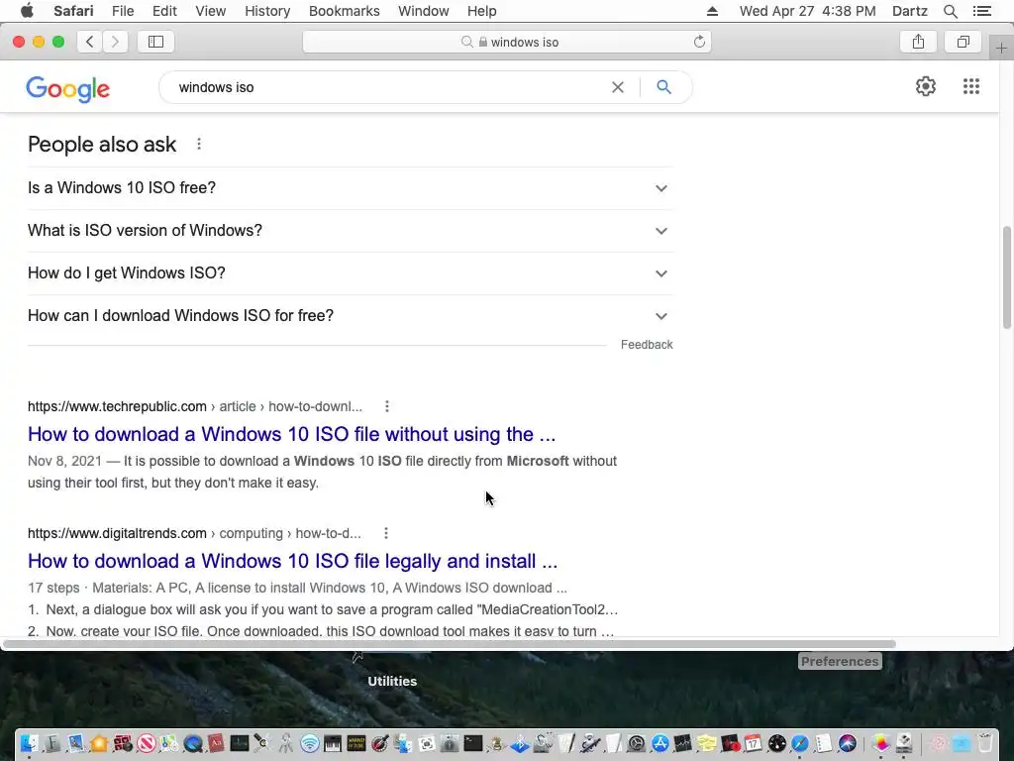Open System Preferences from the Dock

(637, 743)
